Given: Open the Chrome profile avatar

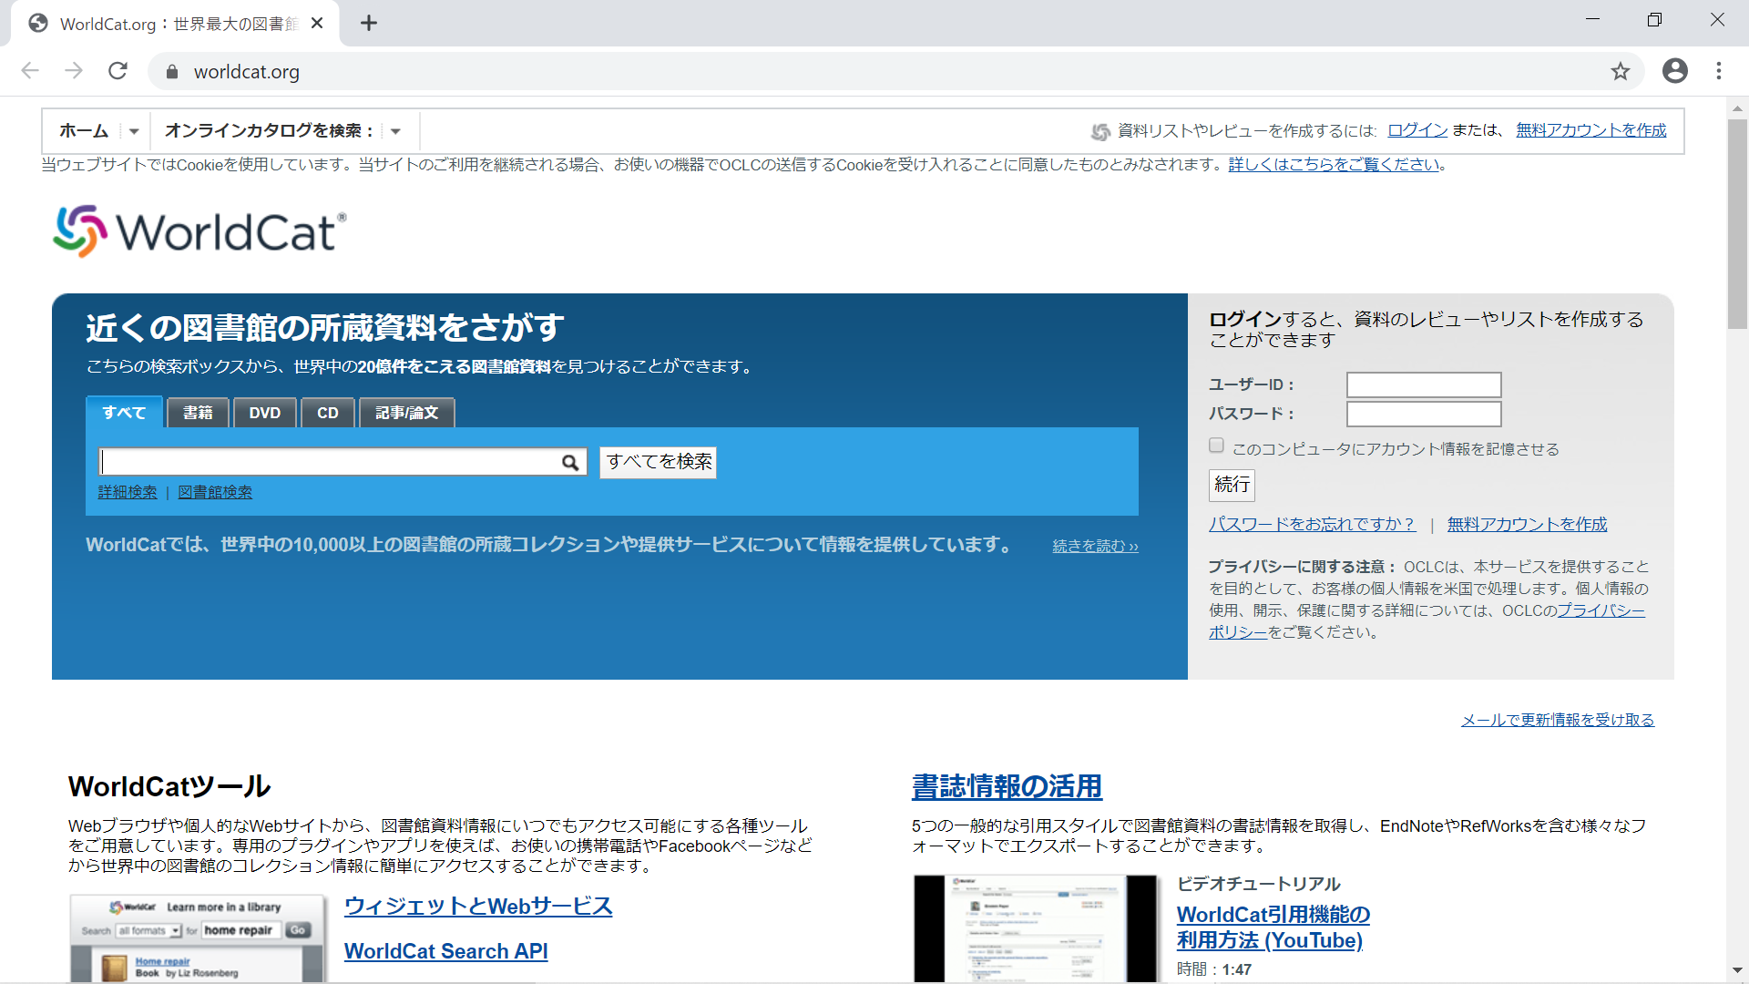Looking at the screenshot, I should tap(1674, 71).
